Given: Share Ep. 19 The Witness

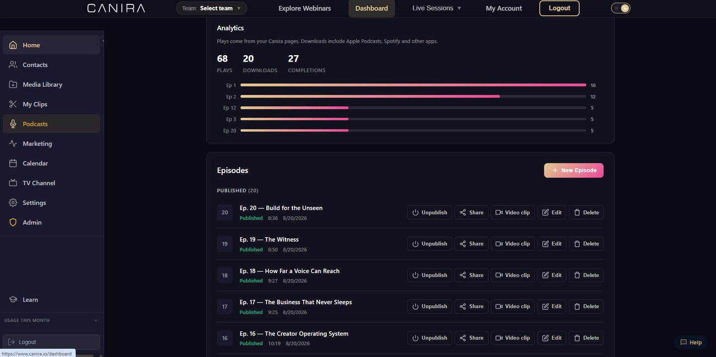Looking at the screenshot, I should (472, 244).
